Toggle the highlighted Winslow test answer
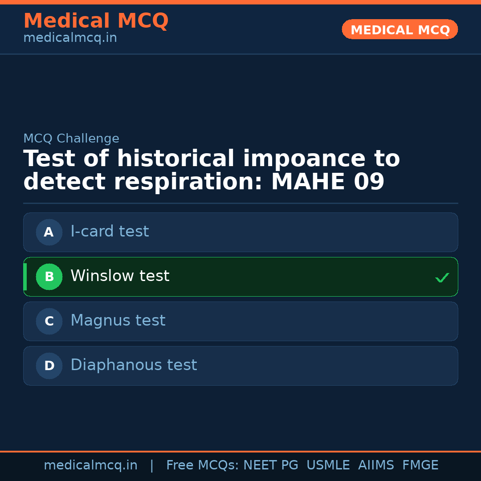 coord(240,277)
